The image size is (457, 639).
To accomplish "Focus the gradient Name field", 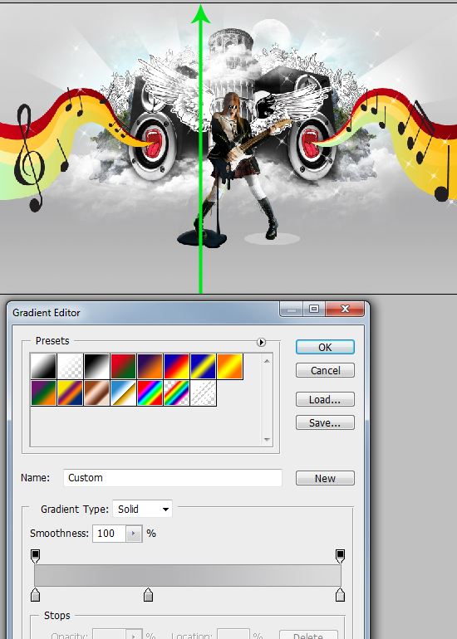I will (x=173, y=478).
